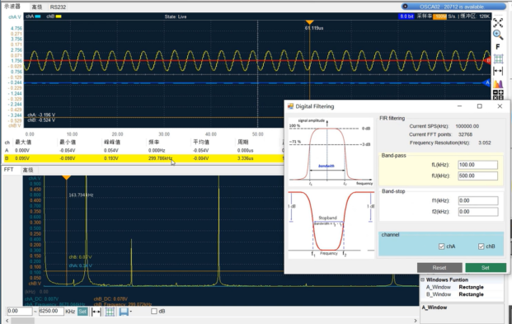Click the Reset button in Digital Filtering
Screen dimensions: 512x324
click(x=439, y=267)
